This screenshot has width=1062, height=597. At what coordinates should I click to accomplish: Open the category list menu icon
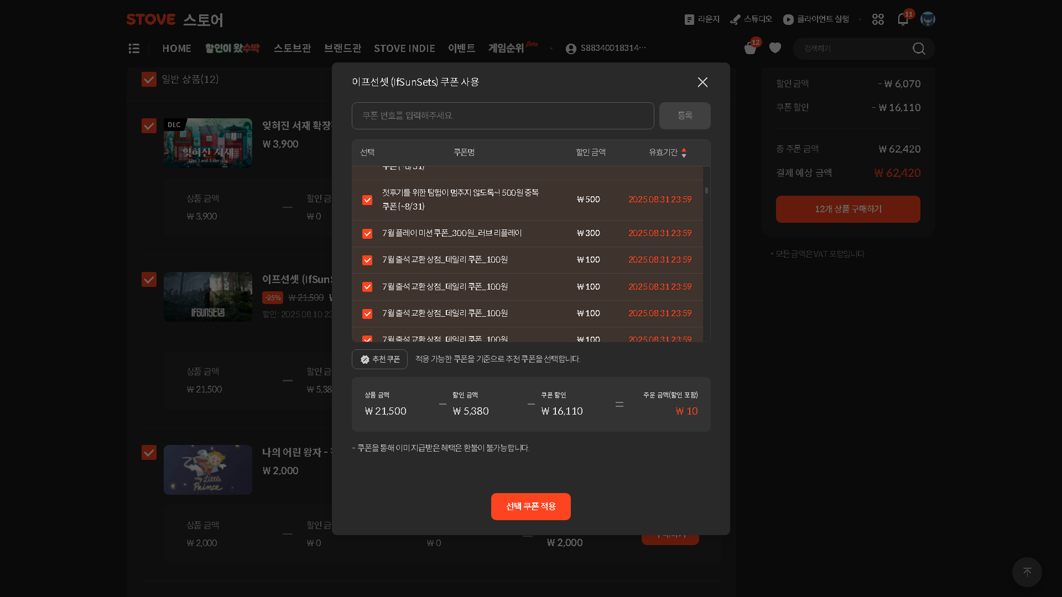(134, 49)
